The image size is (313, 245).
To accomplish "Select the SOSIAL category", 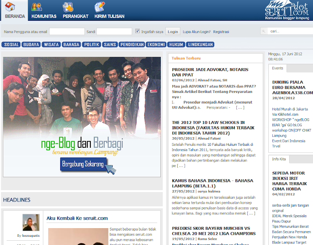I will (11, 44).
